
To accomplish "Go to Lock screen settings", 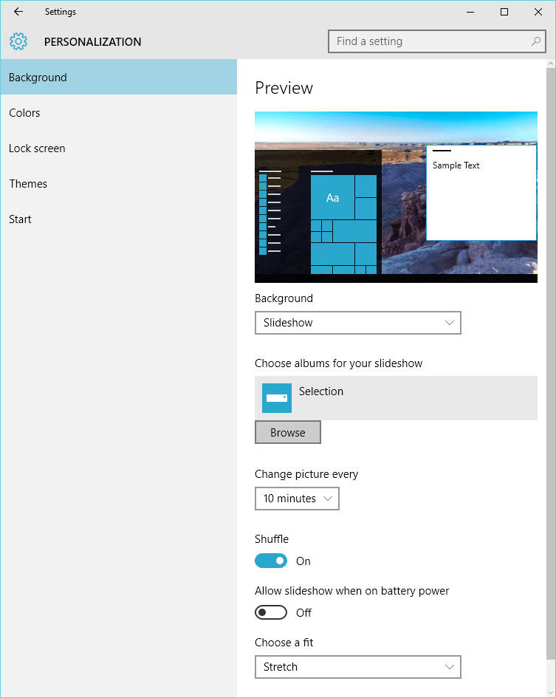I will click(37, 148).
